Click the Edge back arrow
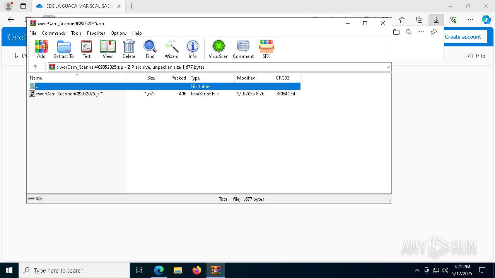The image size is (495, 278). (11, 20)
